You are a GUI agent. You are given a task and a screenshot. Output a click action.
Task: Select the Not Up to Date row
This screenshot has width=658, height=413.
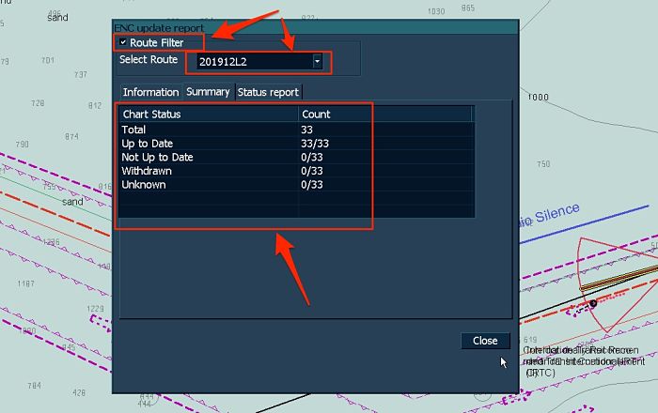pyautogui.click(x=207, y=158)
